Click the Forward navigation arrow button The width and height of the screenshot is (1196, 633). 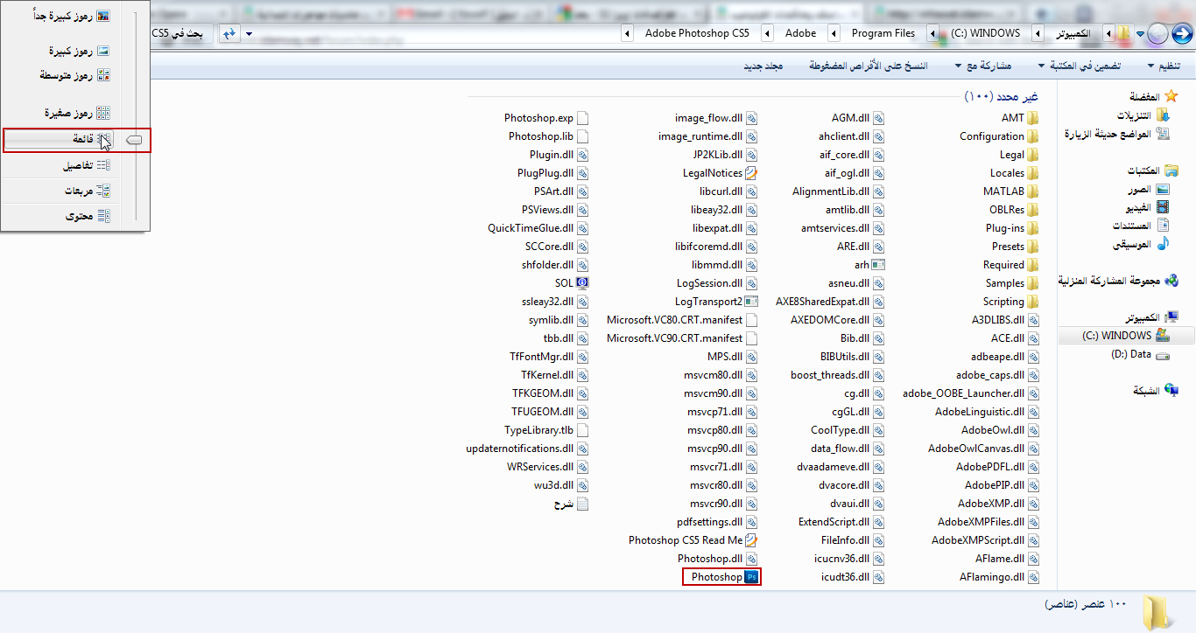(1157, 33)
